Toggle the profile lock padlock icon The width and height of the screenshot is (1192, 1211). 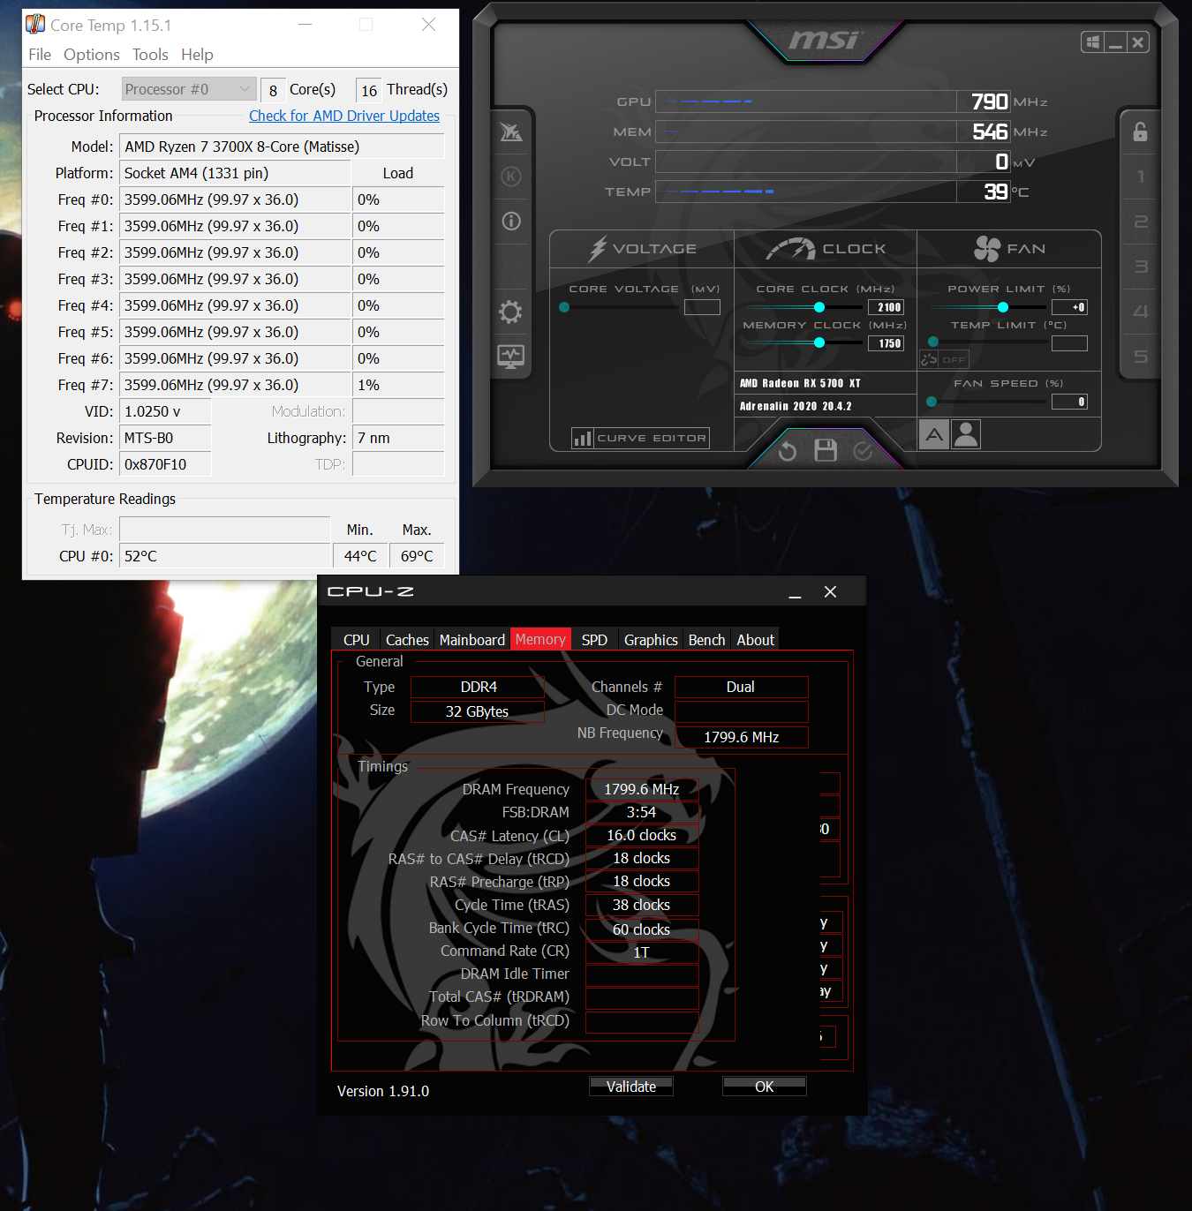pyautogui.click(x=1140, y=132)
